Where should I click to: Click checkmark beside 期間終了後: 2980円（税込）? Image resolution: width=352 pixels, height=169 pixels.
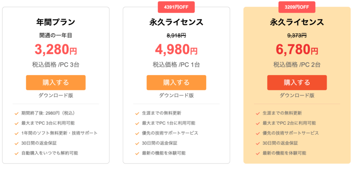coord(16,113)
